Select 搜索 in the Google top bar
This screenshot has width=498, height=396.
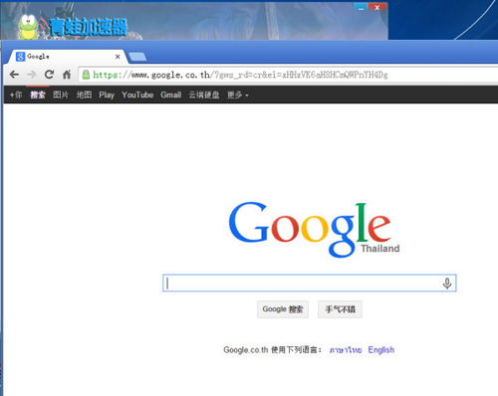pyautogui.click(x=38, y=95)
